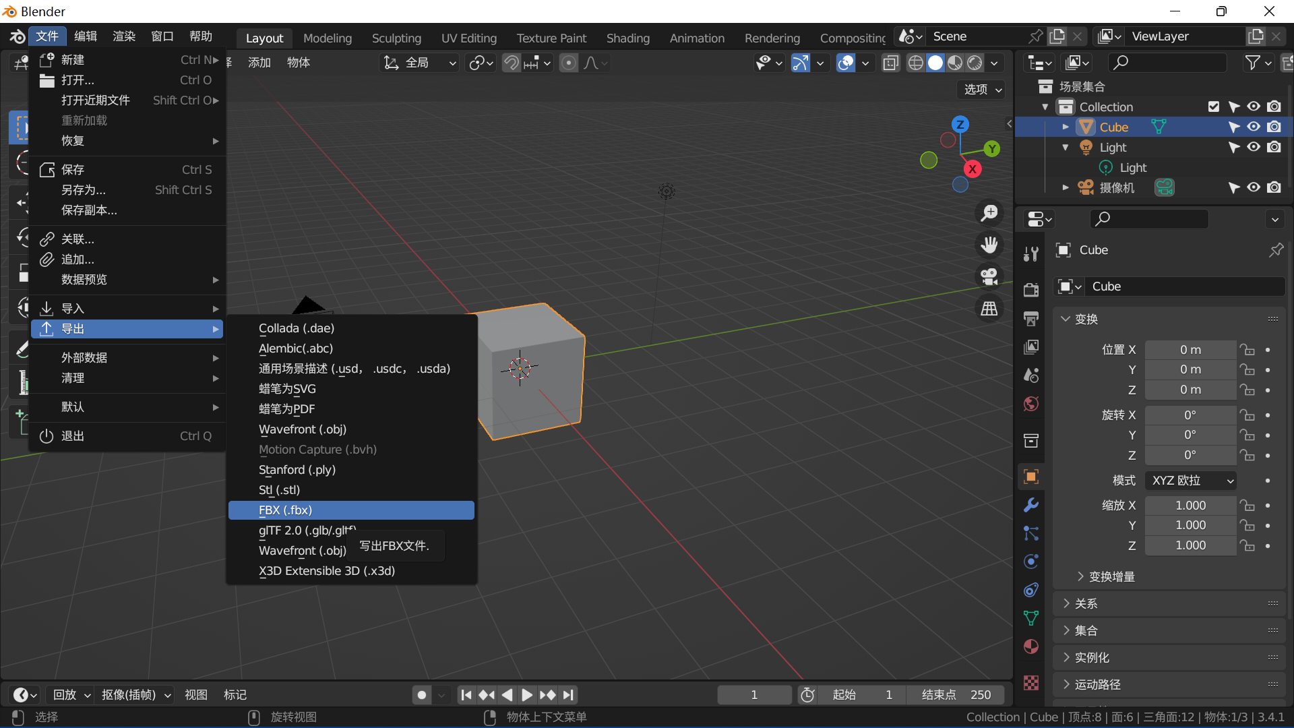Disable Cube in renders camera icon

click(1274, 127)
